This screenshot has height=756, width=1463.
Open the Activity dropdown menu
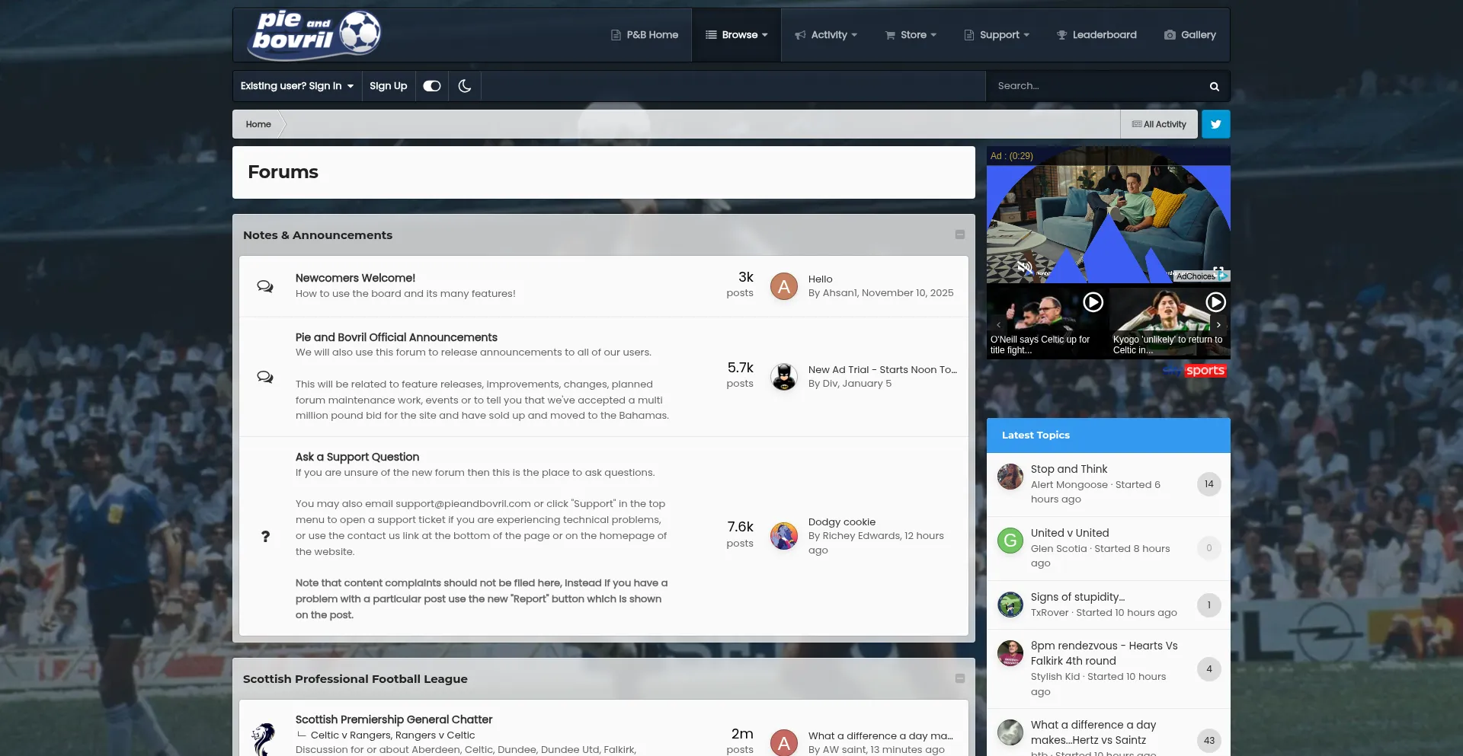(x=825, y=34)
